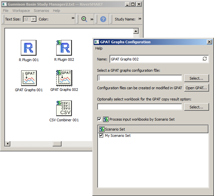Click the GPAT Graphs Configuration title bar icon
Image resolution: width=214 pixels, height=196 pixels.
pos(97,42)
